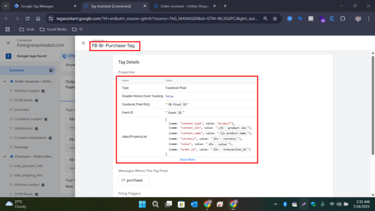
Task: Go to the browser home page
Action: tap(38, 19)
